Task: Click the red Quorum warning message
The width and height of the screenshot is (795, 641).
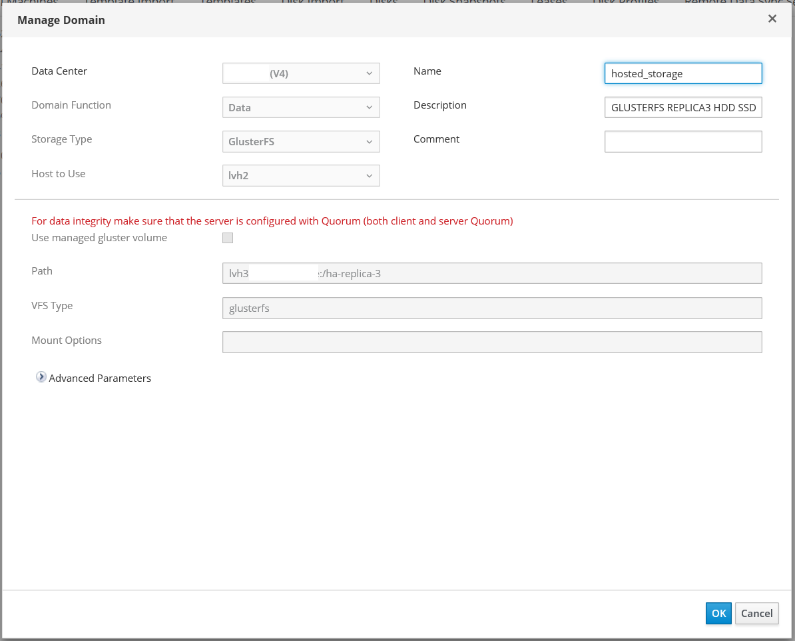Action: (x=272, y=221)
